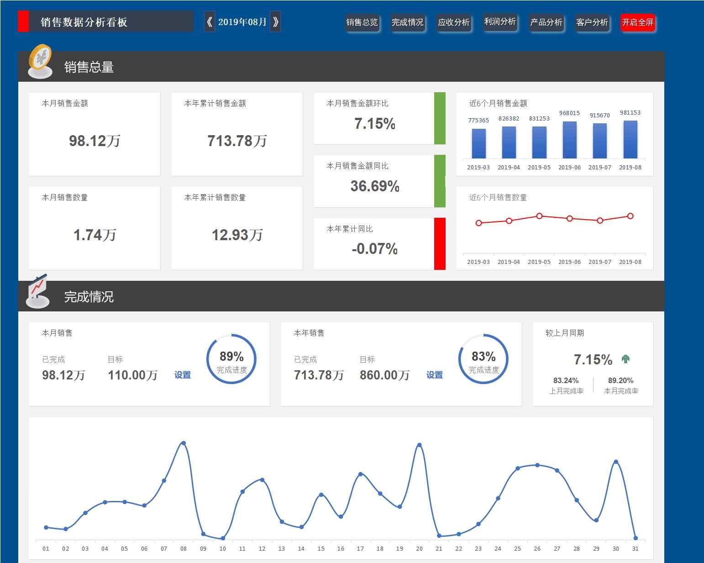Screen dimensions: 704x563
Task: Click the 83% yearly progress ring
Action: point(483,359)
